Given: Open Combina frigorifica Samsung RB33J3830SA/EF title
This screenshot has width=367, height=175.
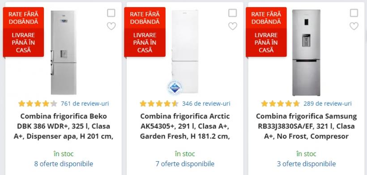Looking at the screenshot, I should (306, 126).
